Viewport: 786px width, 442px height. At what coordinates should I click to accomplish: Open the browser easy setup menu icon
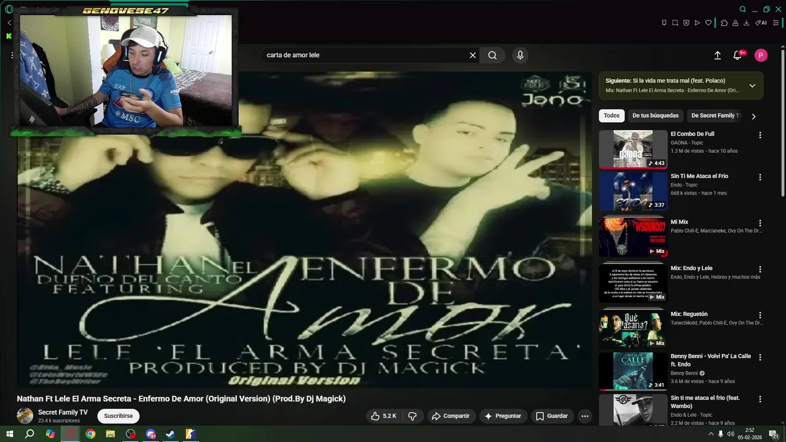(x=776, y=23)
